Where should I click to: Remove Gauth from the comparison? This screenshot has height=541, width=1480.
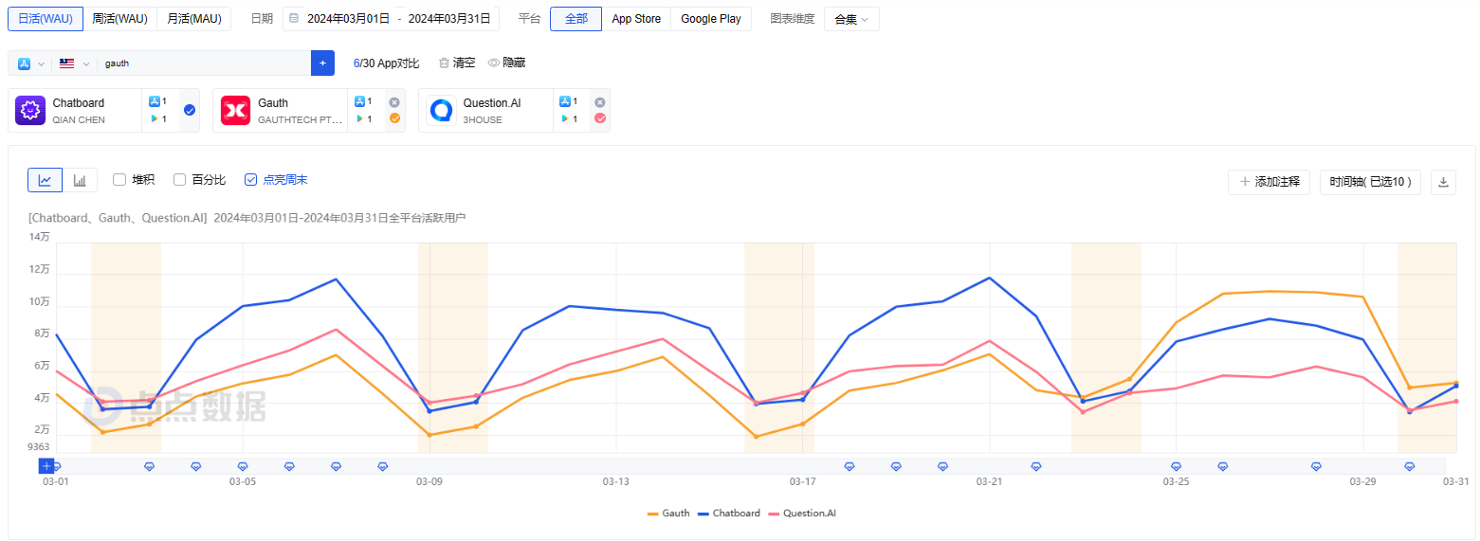click(394, 102)
